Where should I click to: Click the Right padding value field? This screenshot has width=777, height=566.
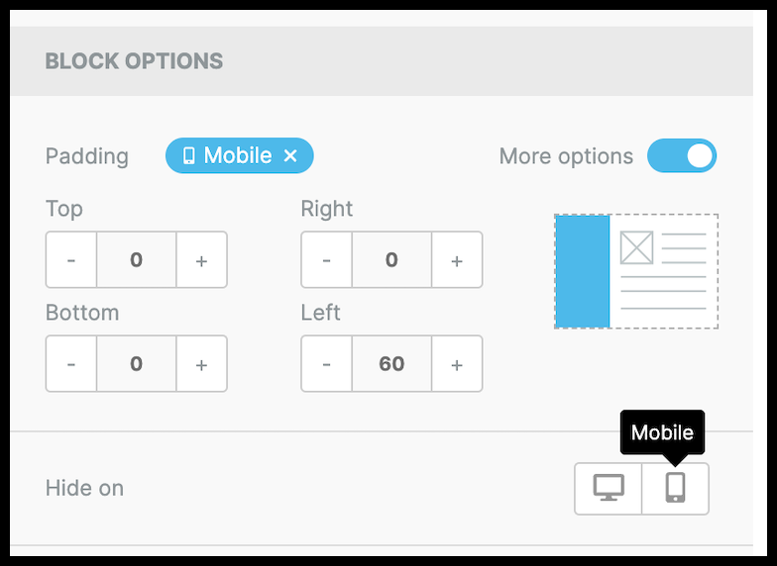tap(391, 260)
